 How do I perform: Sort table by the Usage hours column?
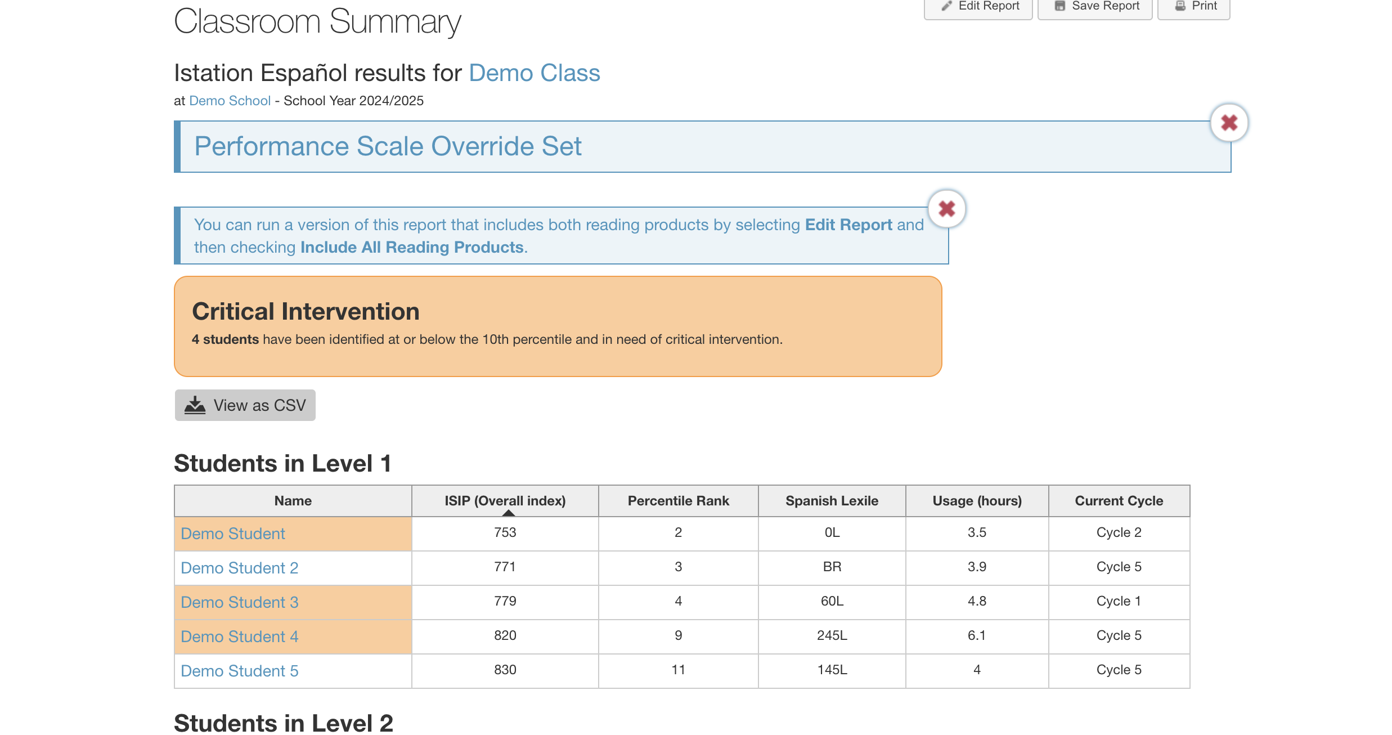click(976, 500)
